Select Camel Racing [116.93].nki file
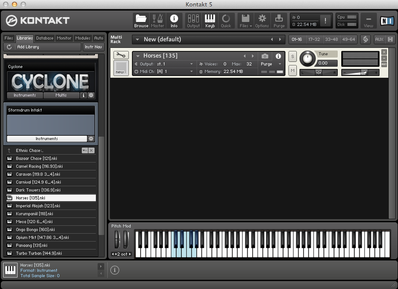Viewport: 398px width, 289px height. pos(51,166)
